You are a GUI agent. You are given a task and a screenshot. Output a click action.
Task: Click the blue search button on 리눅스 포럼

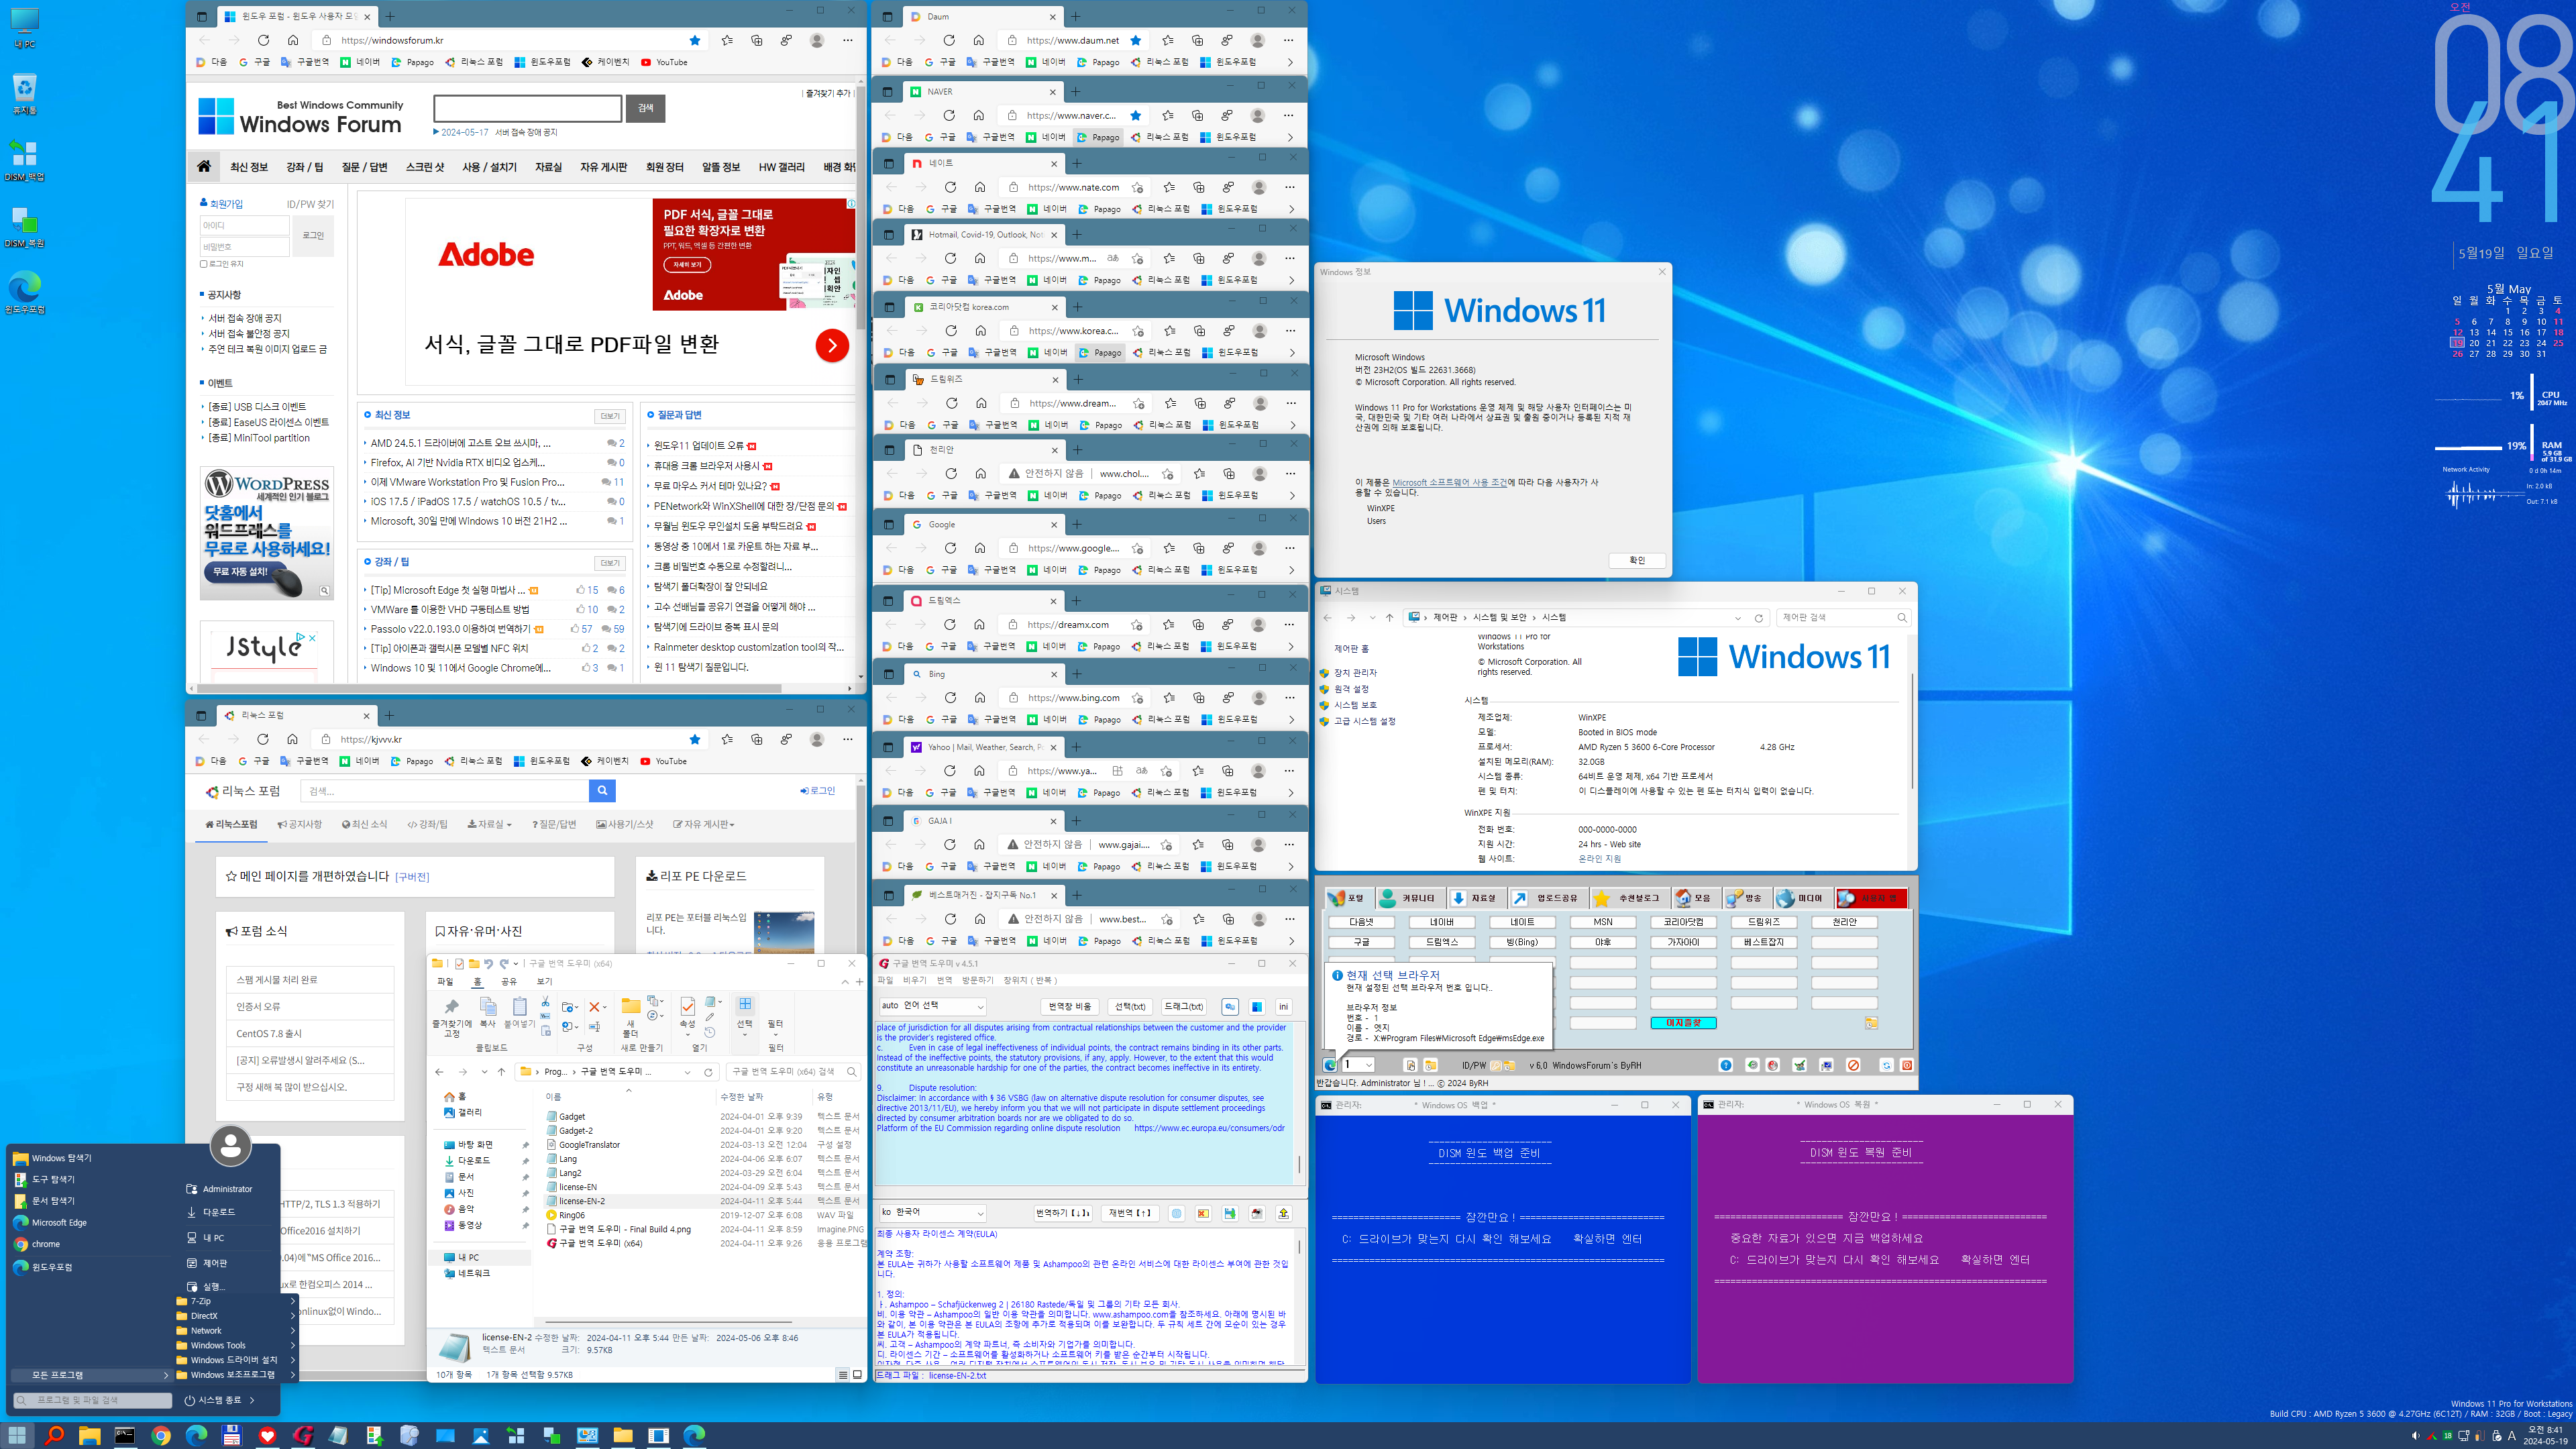602,791
